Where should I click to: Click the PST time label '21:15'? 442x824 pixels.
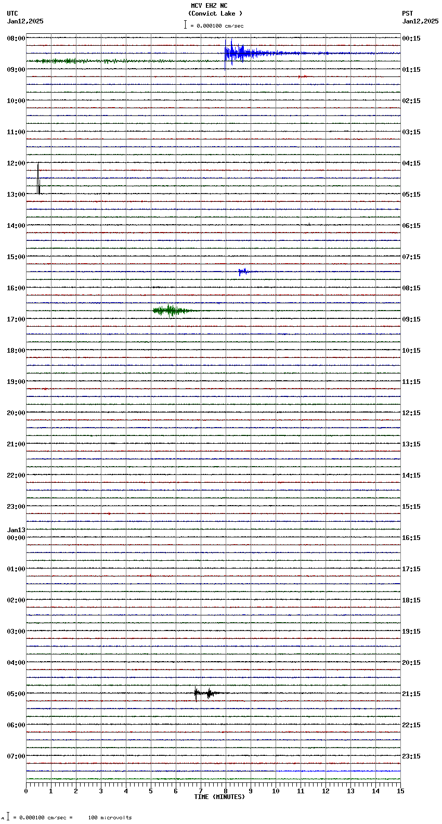(411, 694)
